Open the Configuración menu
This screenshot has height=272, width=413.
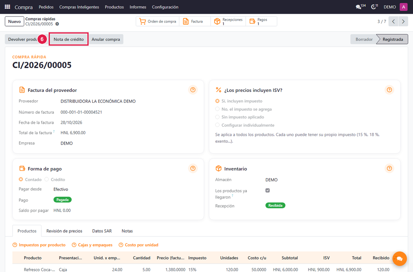(x=165, y=7)
